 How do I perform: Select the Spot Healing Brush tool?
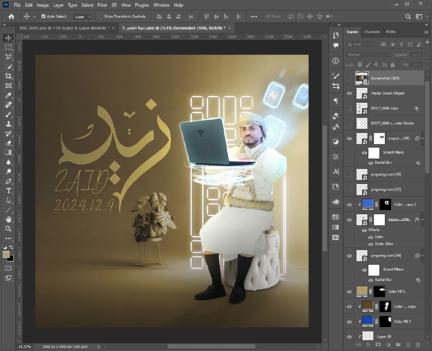(x=9, y=105)
